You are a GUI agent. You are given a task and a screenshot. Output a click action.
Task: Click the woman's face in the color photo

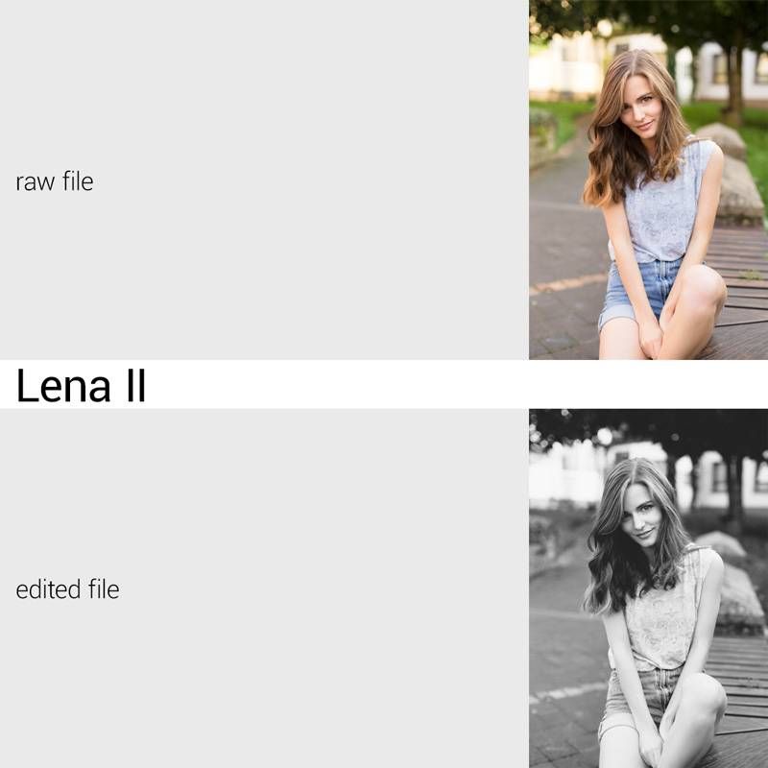tap(641, 111)
